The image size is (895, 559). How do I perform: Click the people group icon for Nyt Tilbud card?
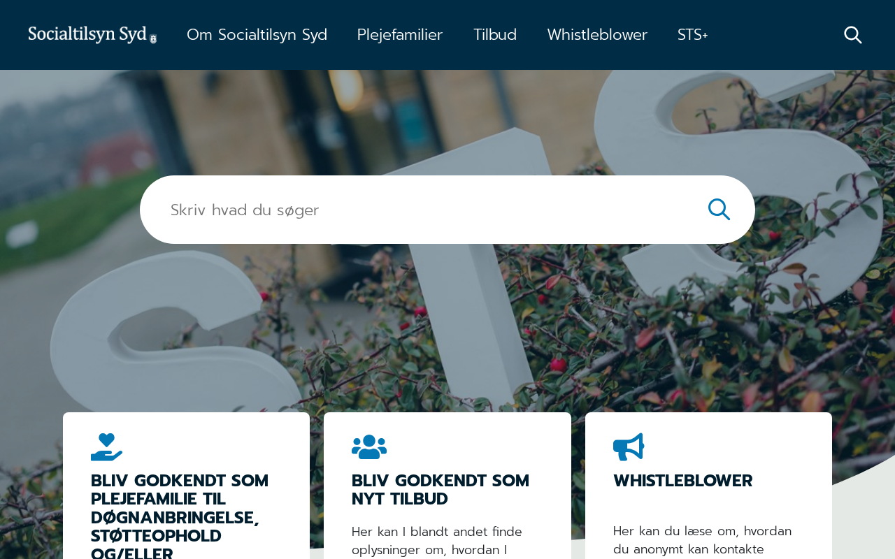click(x=369, y=447)
